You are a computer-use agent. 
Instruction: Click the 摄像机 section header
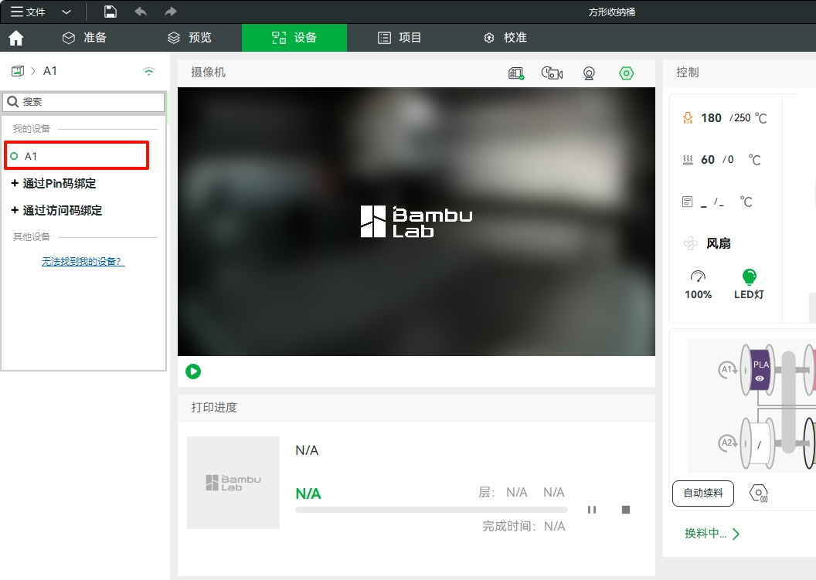208,73
